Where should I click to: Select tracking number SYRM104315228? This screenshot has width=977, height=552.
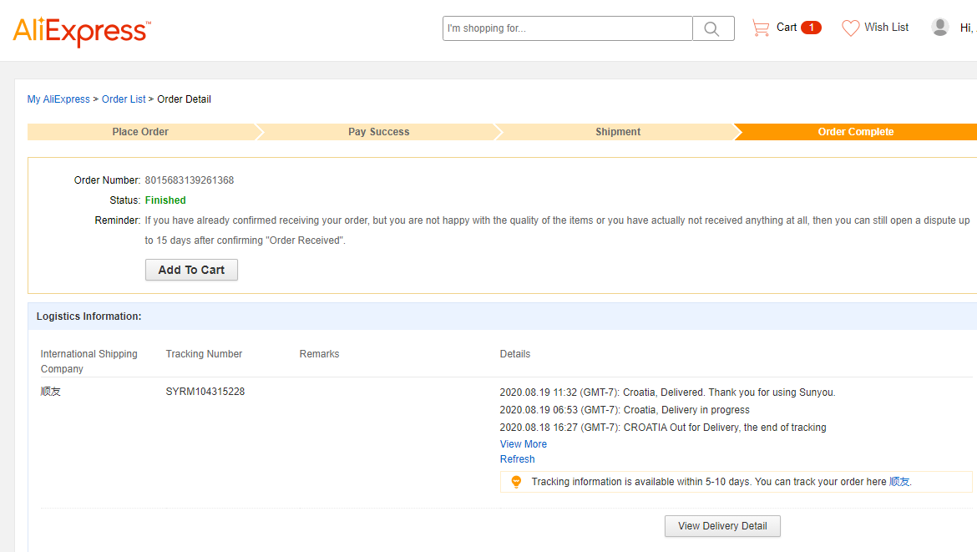(x=205, y=392)
